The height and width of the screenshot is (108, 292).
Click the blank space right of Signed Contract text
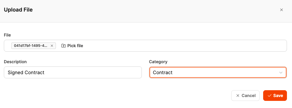[x=93, y=72]
